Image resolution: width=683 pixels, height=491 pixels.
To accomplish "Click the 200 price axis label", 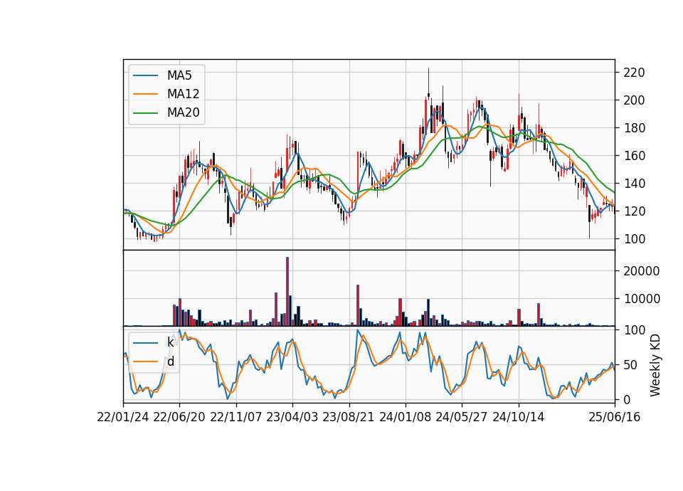I will tap(634, 100).
